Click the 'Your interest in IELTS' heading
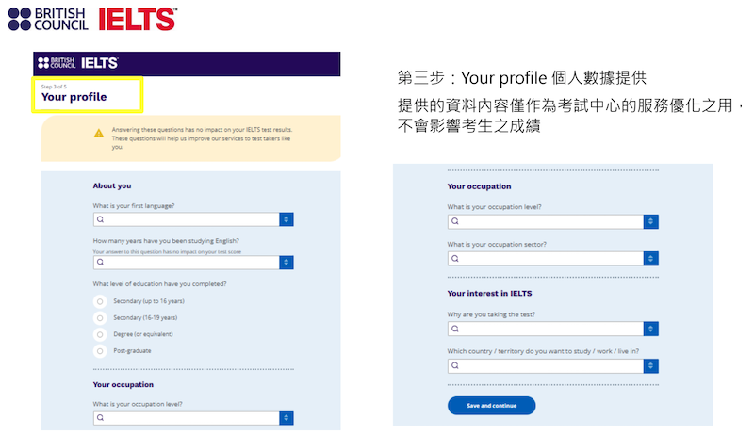The width and height of the screenshot is (754, 434). (x=489, y=294)
